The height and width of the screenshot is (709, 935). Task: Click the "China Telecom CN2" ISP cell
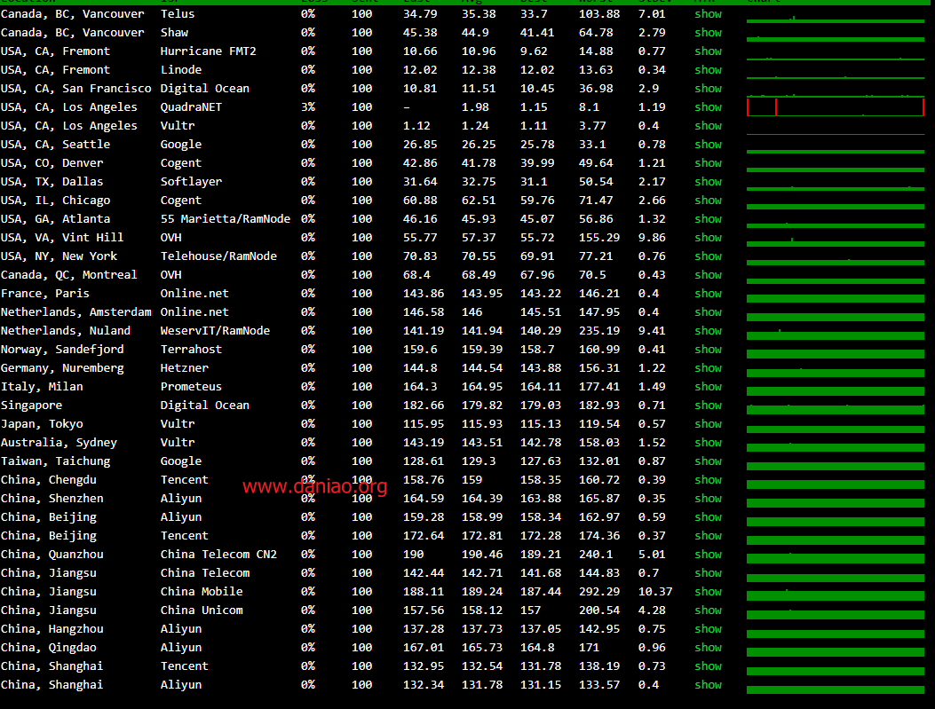pyautogui.click(x=218, y=554)
